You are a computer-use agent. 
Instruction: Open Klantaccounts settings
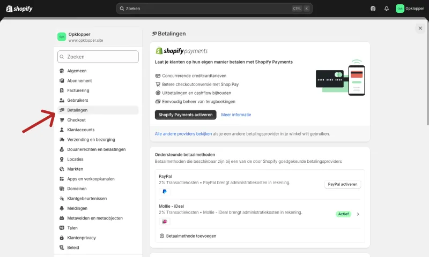coord(98,130)
